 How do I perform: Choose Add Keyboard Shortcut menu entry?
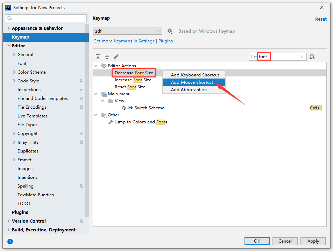[x=195, y=75]
